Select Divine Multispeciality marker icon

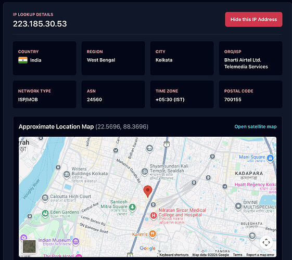pos(238,206)
